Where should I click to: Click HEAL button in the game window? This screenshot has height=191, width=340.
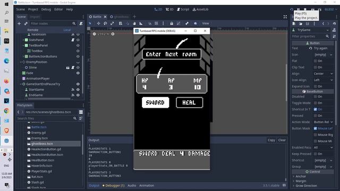point(189,102)
